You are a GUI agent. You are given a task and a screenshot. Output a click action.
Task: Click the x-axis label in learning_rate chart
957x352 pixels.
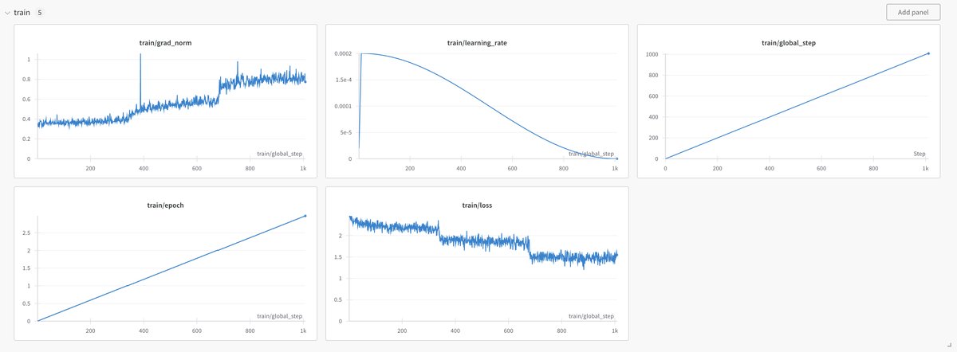click(x=591, y=153)
